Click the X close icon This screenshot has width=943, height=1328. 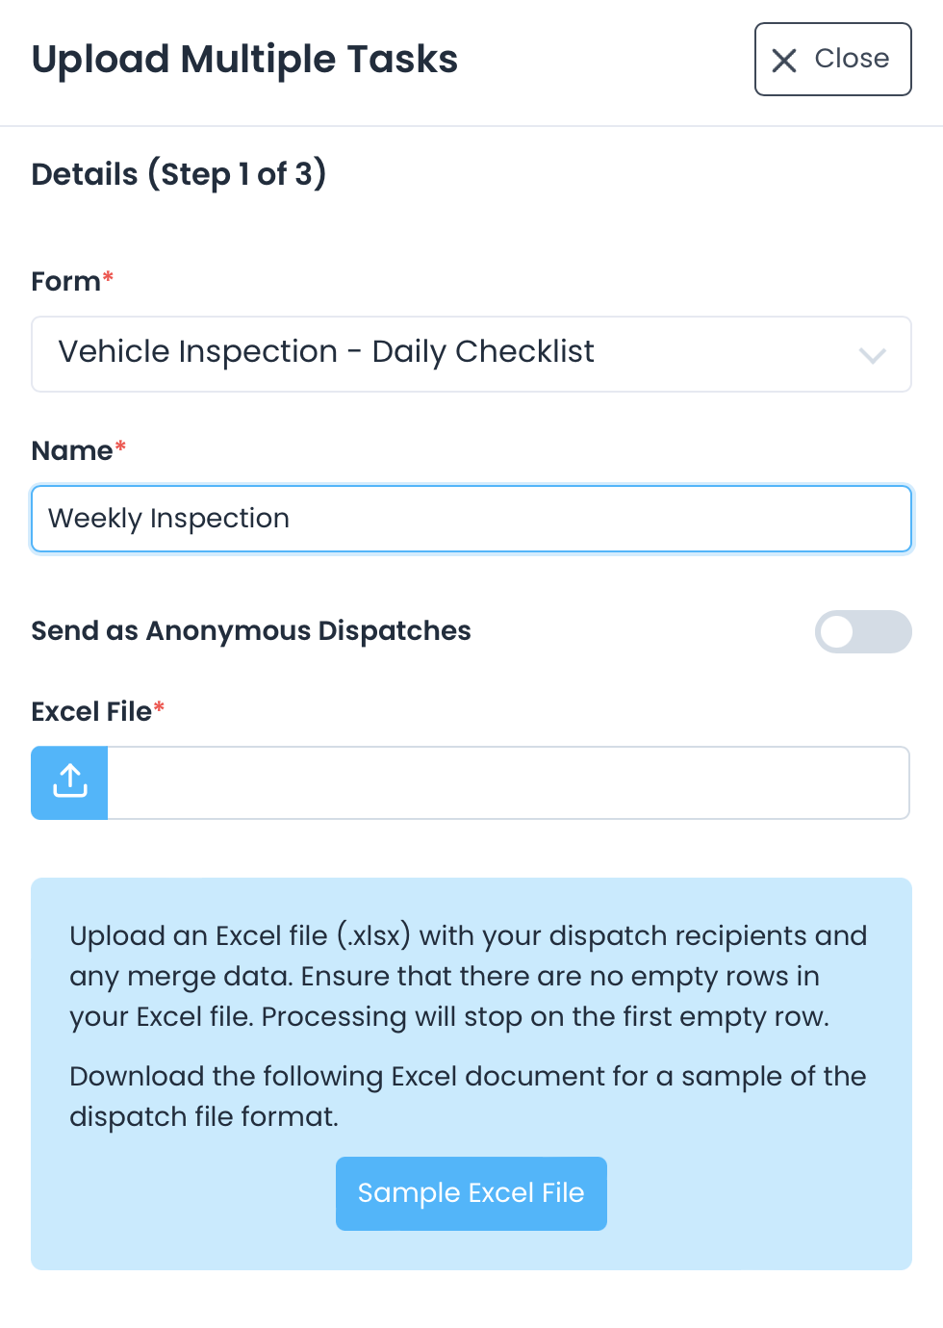point(783,60)
